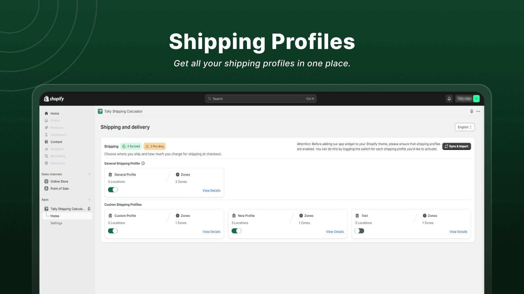
Task: Open the English language dropdown
Action: pos(464,127)
